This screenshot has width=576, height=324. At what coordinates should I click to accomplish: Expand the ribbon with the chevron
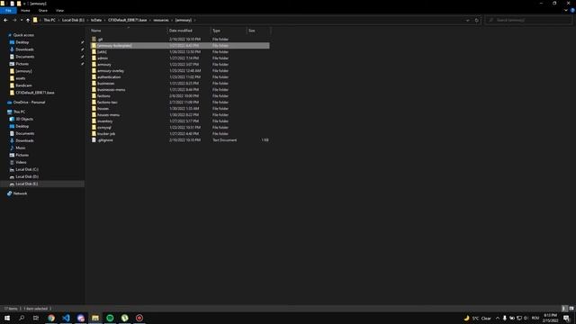point(566,10)
